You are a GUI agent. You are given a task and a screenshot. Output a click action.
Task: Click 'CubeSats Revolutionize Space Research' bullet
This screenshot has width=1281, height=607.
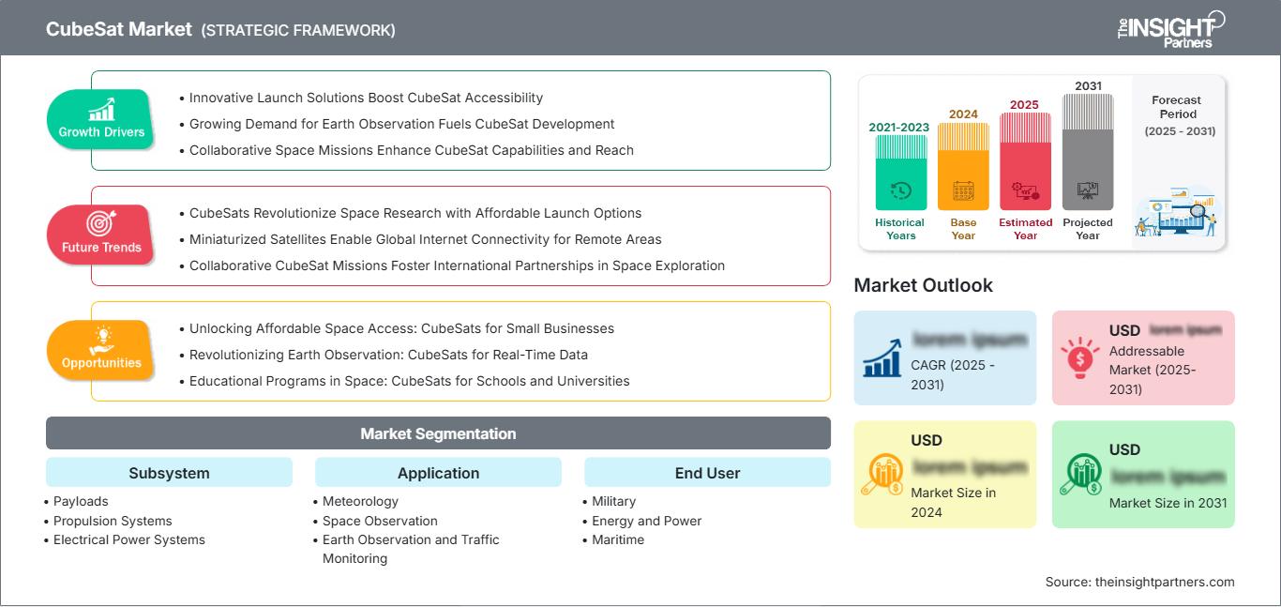pyautogui.click(x=415, y=213)
